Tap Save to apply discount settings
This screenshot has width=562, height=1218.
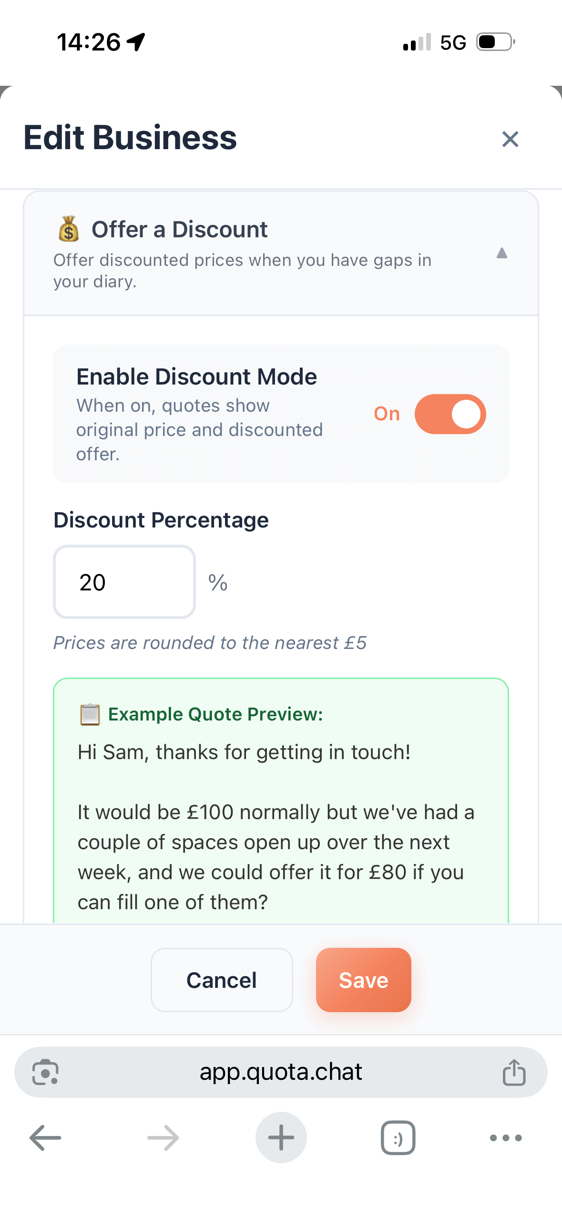363,980
